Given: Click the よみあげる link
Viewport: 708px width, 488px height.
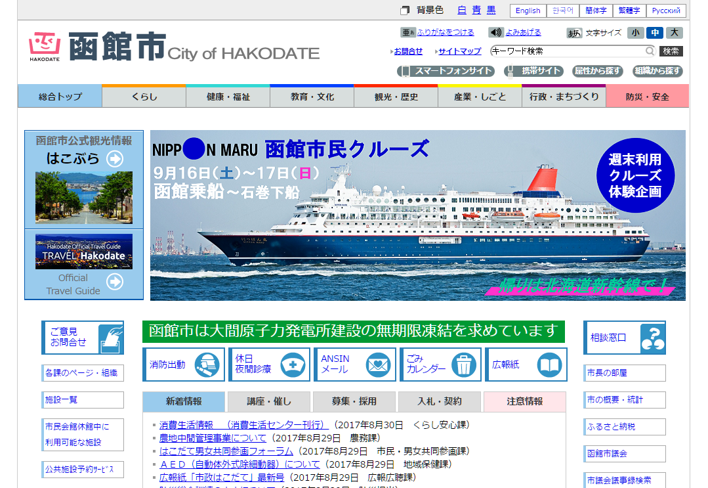Looking at the screenshot, I should pos(523,32).
